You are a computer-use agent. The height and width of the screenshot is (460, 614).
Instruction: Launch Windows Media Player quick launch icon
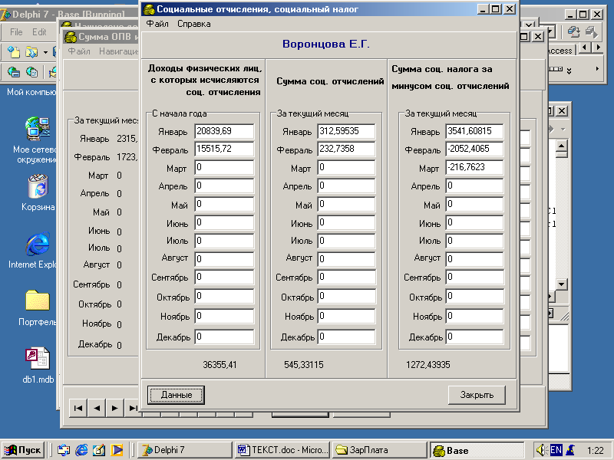(x=117, y=450)
